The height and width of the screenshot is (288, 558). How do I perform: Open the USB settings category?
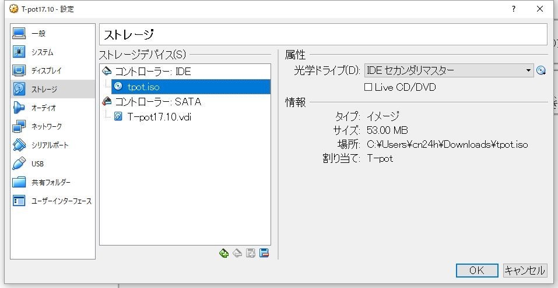pyautogui.click(x=52, y=163)
